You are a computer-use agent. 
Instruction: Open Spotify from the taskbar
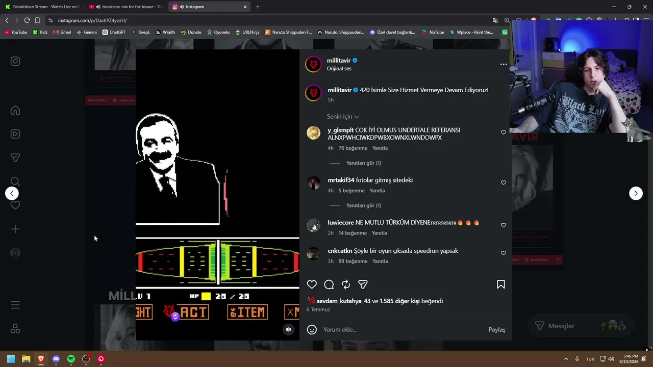[x=71, y=359]
